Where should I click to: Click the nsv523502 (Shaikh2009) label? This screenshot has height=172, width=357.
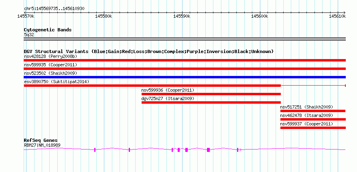pyautogui.click(x=51, y=73)
